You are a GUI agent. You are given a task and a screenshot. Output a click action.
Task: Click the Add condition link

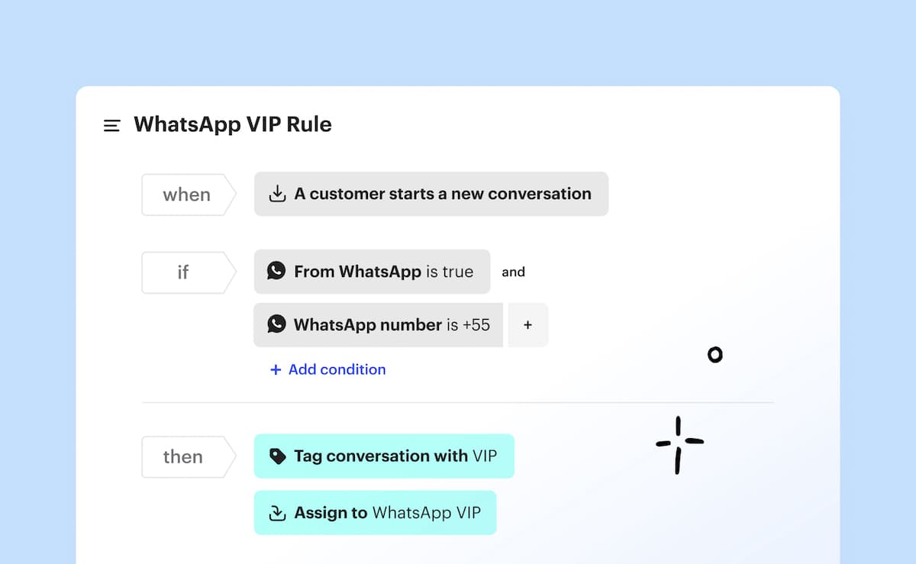tap(337, 370)
